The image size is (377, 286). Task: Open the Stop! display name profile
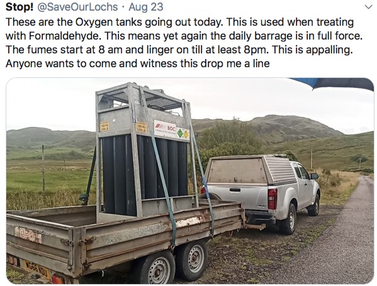tap(20, 7)
